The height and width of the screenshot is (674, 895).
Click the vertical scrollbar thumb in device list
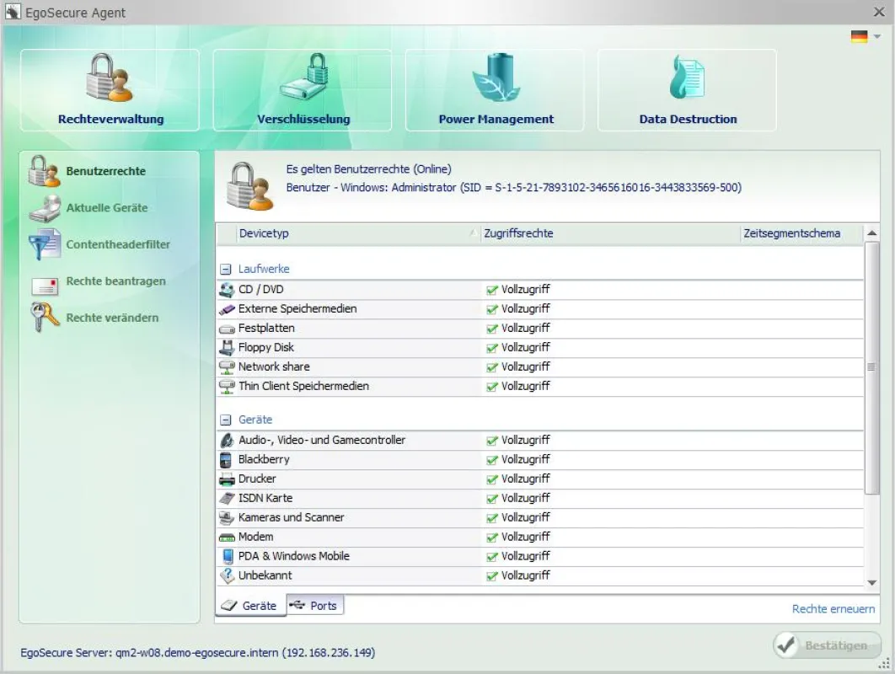[x=871, y=368]
